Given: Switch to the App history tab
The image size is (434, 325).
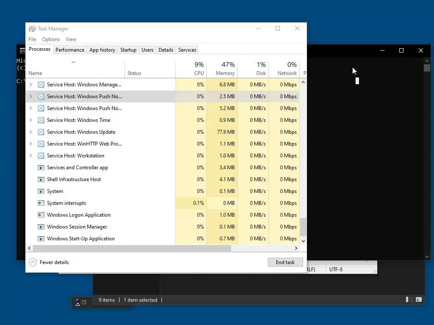Looking at the screenshot, I should point(102,50).
